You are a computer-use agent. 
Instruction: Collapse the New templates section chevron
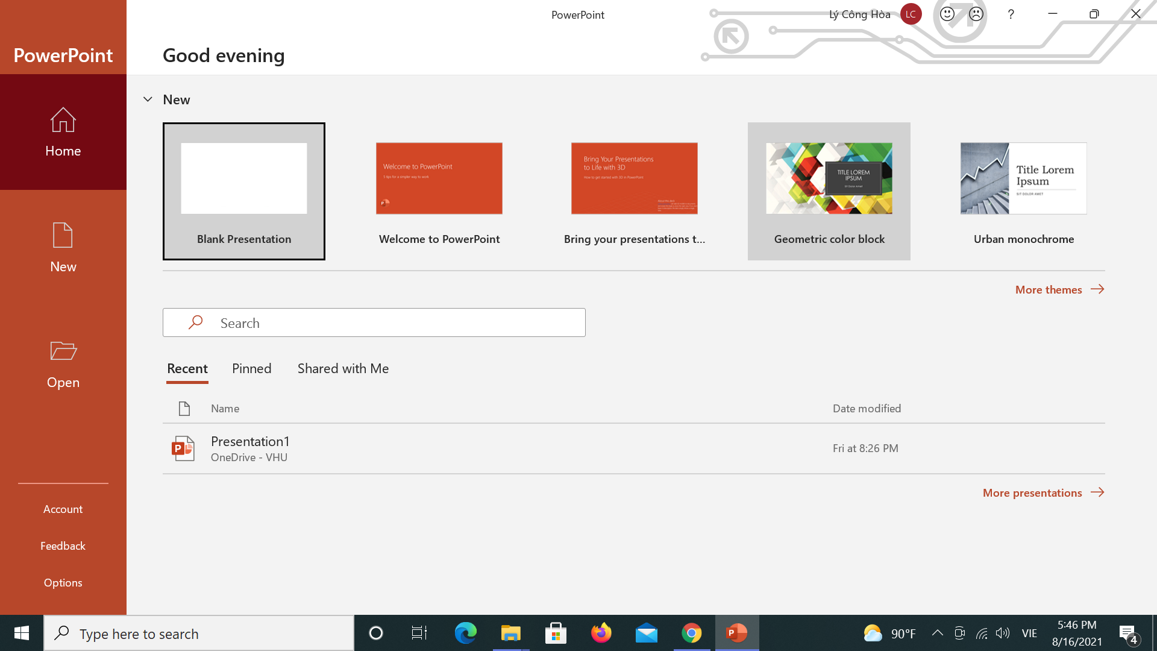click(148, 99)
